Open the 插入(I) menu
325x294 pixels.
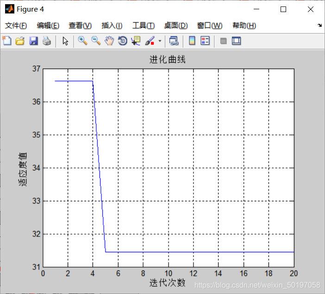(112, 26)
